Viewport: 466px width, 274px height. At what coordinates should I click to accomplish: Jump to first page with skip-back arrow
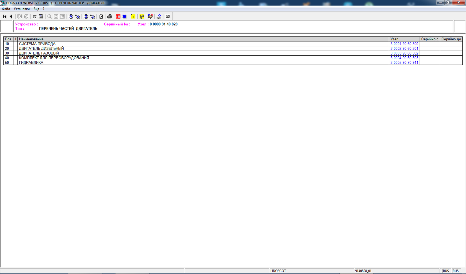(x=5, y=17)
